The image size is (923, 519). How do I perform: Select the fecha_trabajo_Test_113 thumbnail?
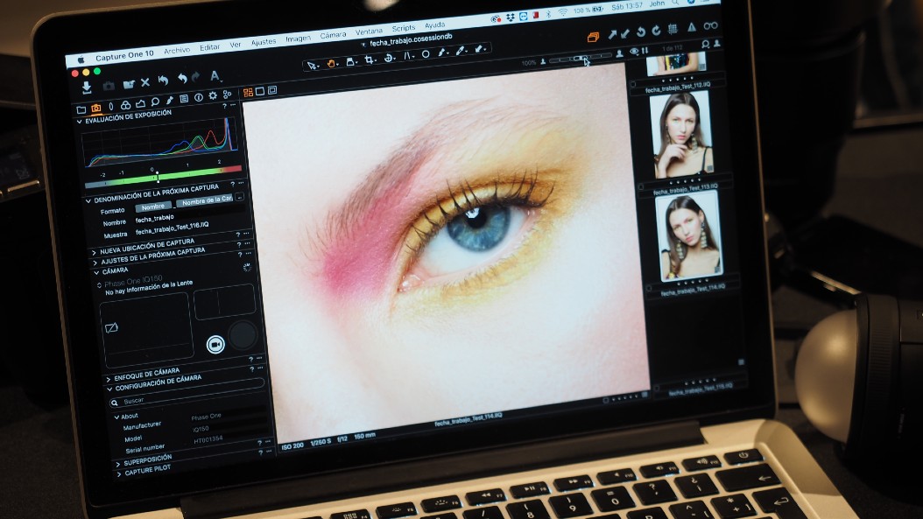(x=680, y=137)
